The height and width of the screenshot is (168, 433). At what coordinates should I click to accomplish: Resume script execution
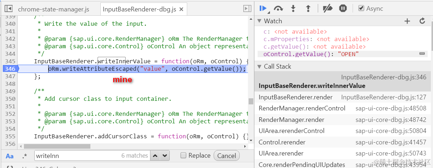pyautogui.click(x=264, y=8)
